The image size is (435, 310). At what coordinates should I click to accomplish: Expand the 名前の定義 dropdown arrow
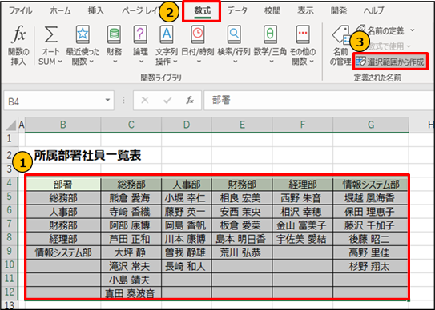413,30
